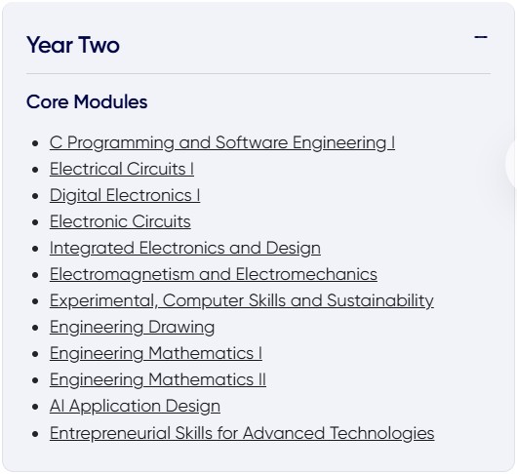Click the Core Modules subheading
Screen dimensions: 517x474
[x=87, y=101]
